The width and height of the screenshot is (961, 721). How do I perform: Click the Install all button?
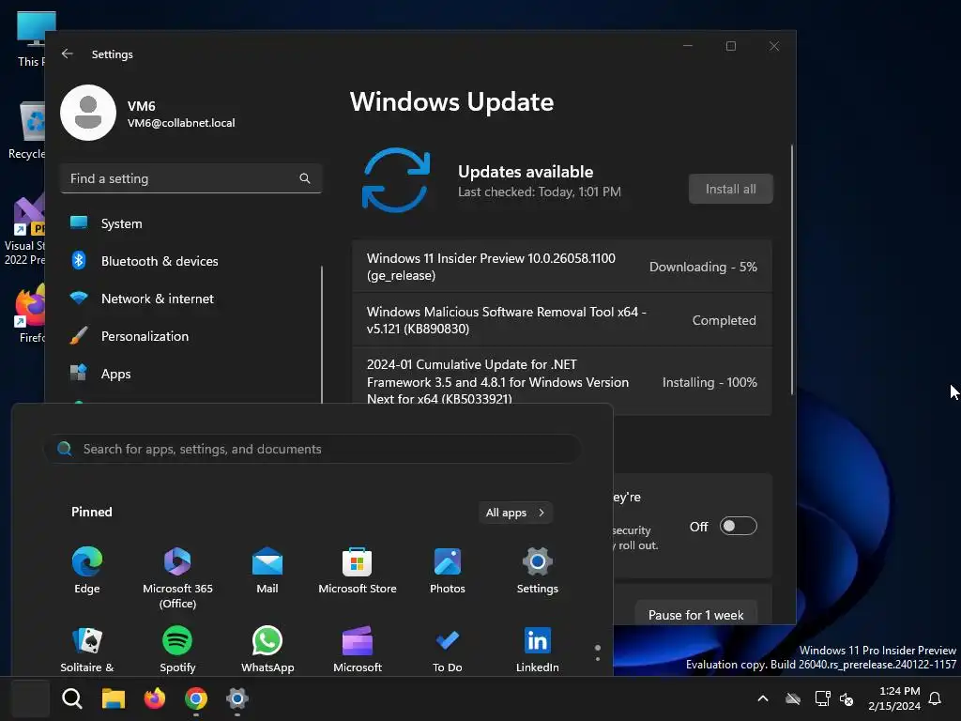coord(730,189)
